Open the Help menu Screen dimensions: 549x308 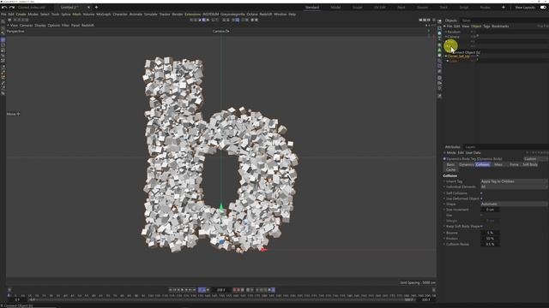tap(292, 15)
